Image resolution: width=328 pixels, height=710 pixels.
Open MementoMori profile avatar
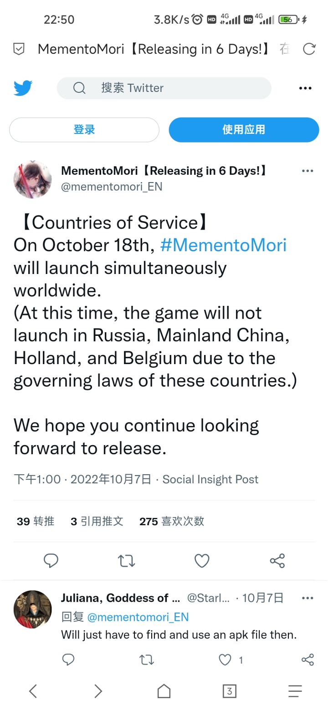33,179
